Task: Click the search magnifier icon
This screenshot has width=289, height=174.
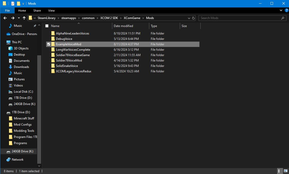Action: [283, 18]
